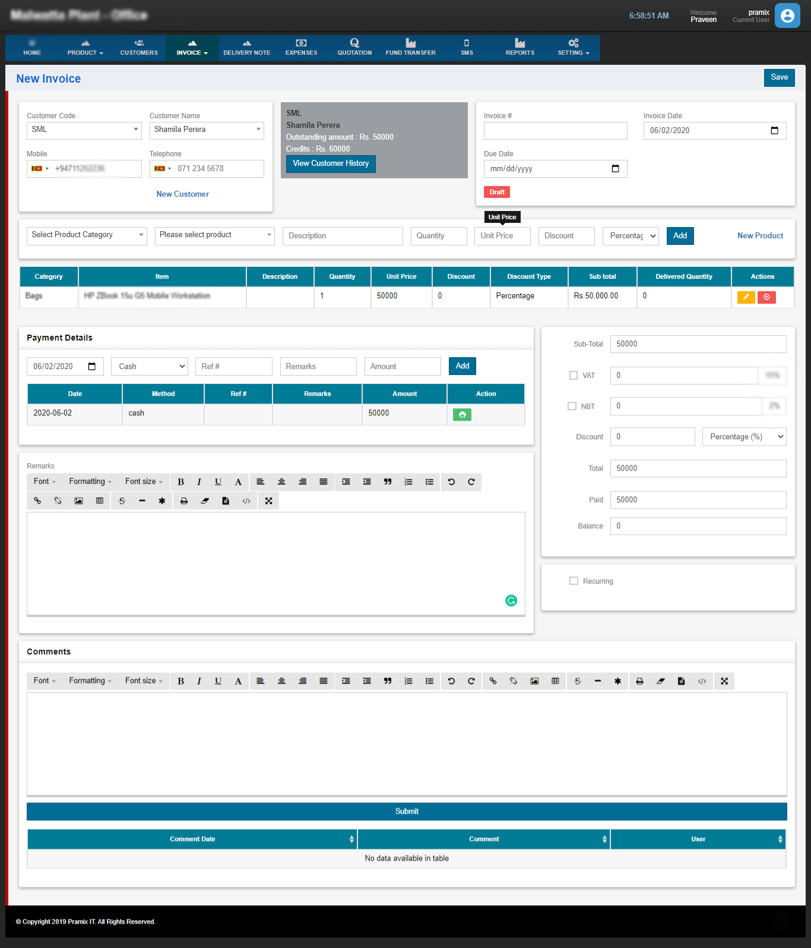The height and width of the screenshot is (948, 811).
Task: Open the Please select product dropdown
Action: point(215,235)
